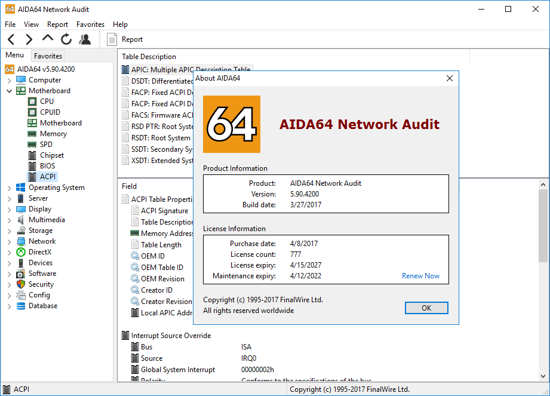Expand the Operating System node
The width and height of the screenshot is (550, 396).
click(x=9, y=188)
